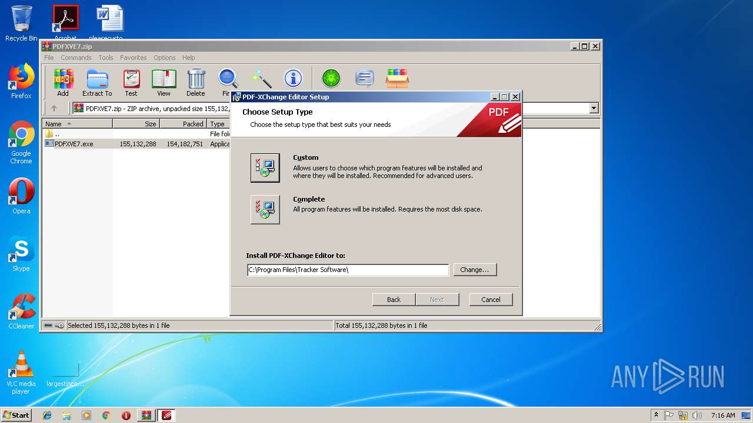
Task: Click the Cancel button in setup
Action: 491,300
